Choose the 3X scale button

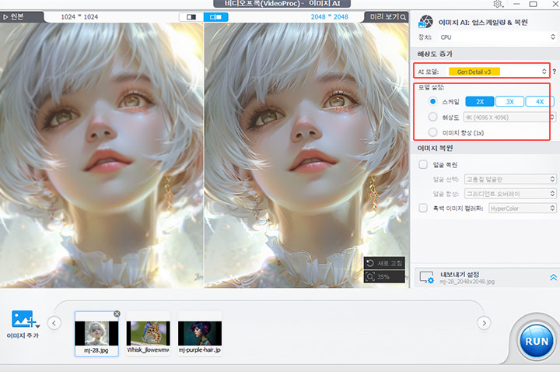(509, 101)
